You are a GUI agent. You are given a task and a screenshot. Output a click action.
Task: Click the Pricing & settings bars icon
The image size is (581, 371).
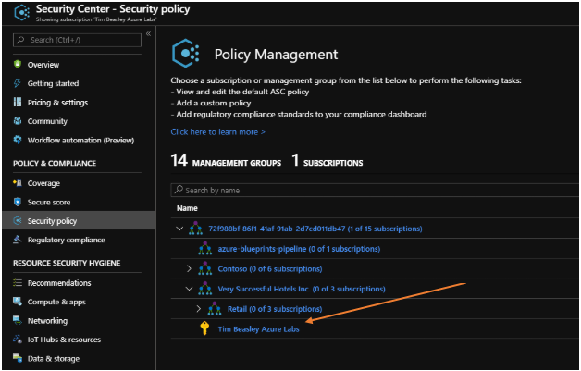pos(18,102)
